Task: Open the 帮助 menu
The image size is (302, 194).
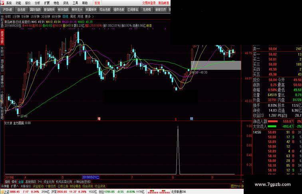Action: [85, 3]
